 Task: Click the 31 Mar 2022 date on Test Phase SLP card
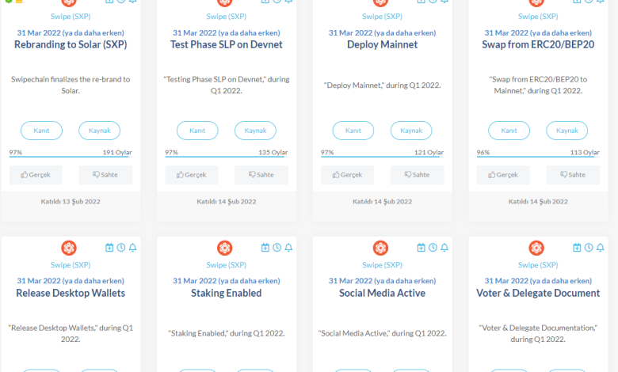pyautogui.click(x=226, y=32)
